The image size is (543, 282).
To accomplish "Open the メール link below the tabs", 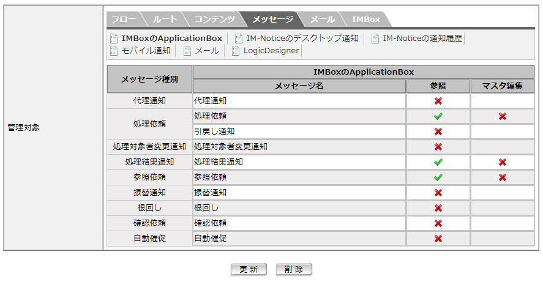I will coord(207,51).
